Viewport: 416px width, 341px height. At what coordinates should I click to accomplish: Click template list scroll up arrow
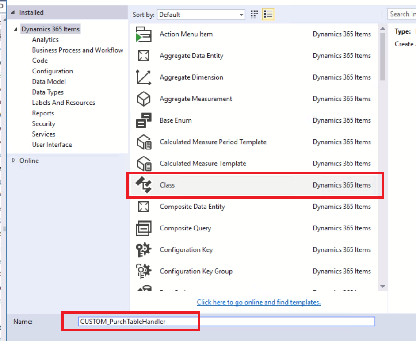tap(382, 28)
